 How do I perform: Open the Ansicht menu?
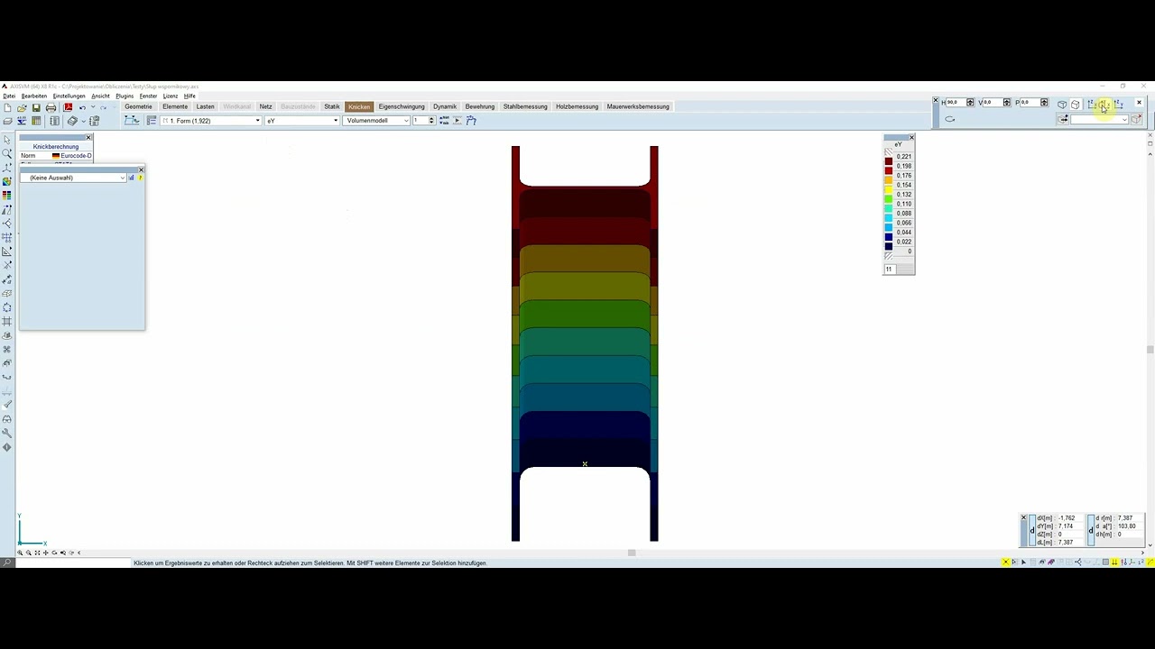click(100, 96)
